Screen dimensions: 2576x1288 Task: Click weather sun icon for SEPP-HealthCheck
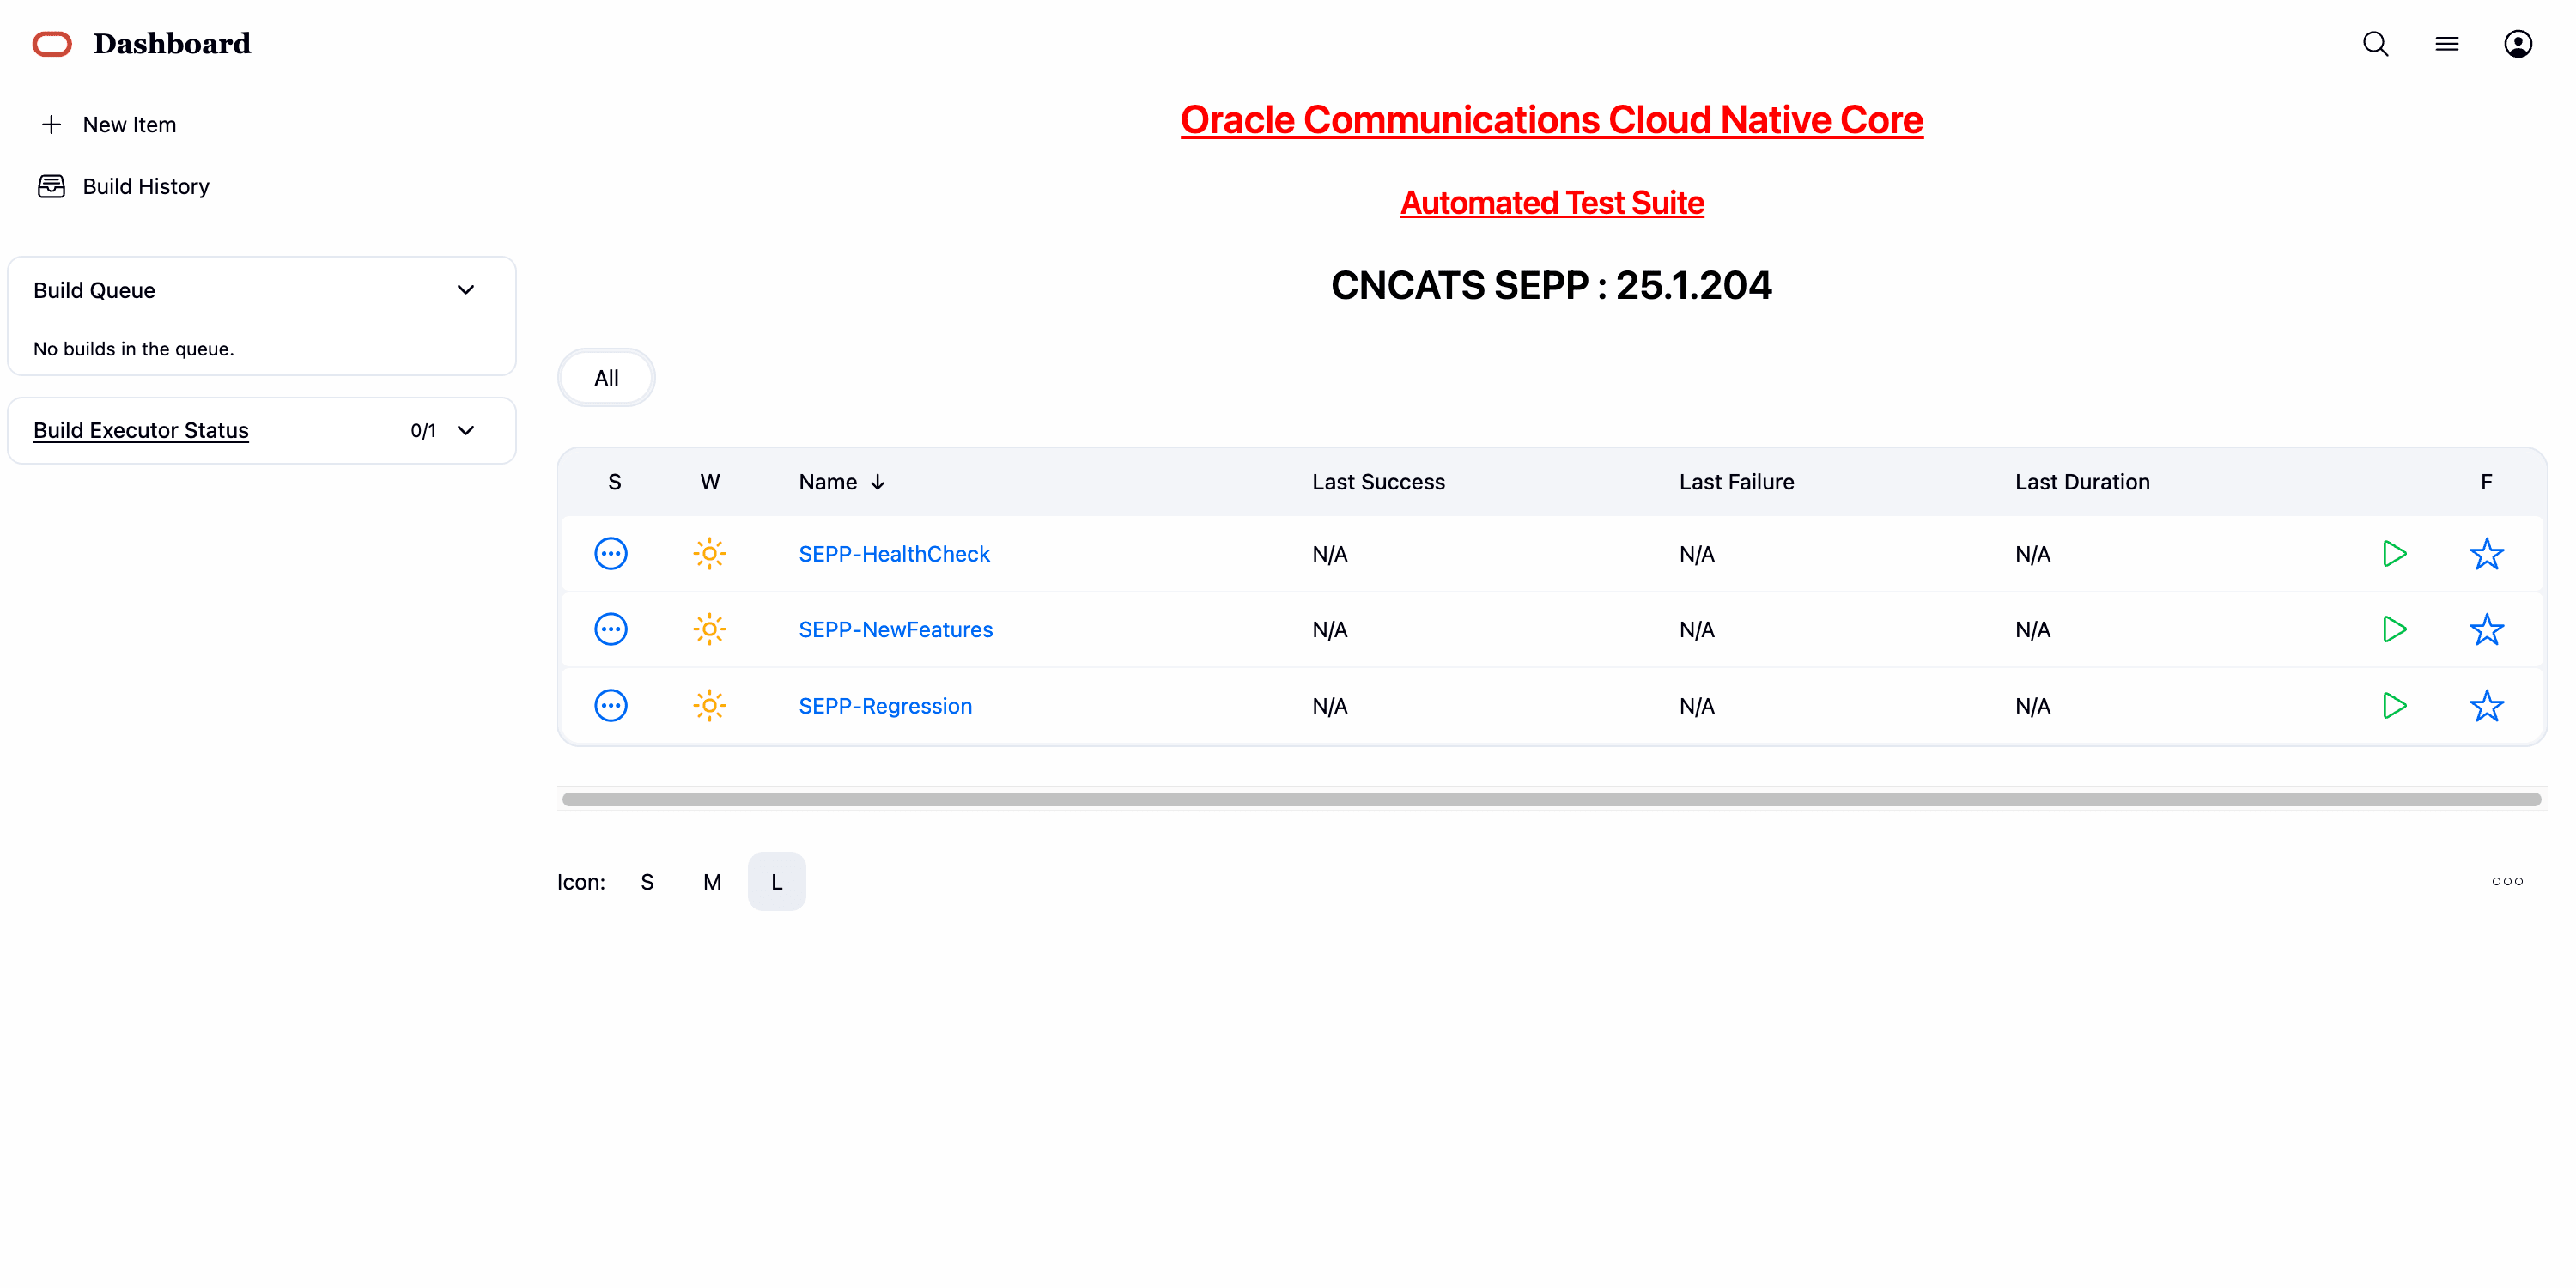pos(709,553)
